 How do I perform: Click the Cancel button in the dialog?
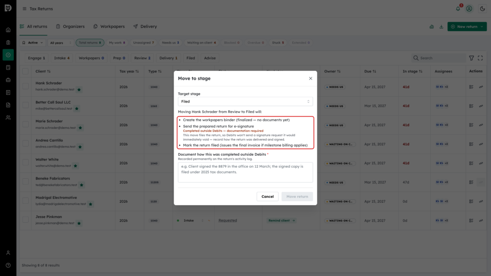coord(268,196)
